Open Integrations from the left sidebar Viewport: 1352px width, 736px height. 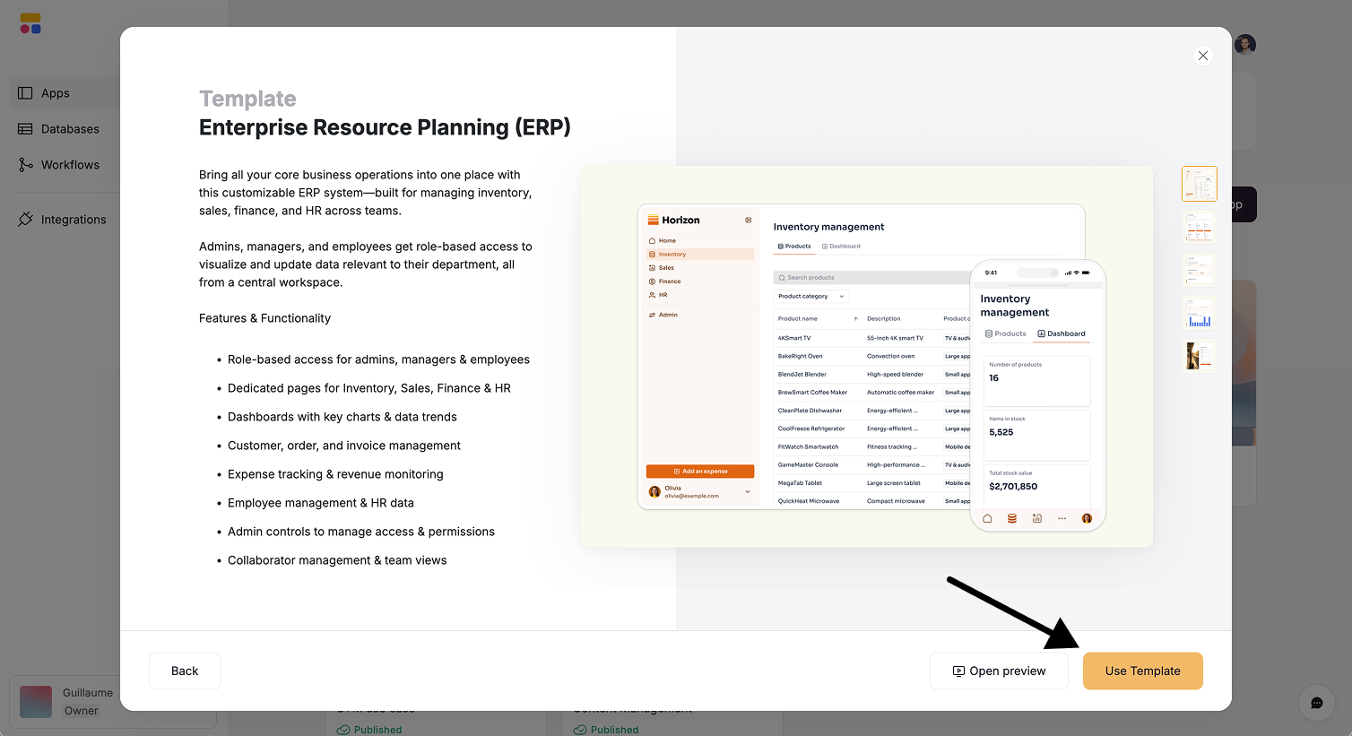pyautogui.click(x=74, y=219)
